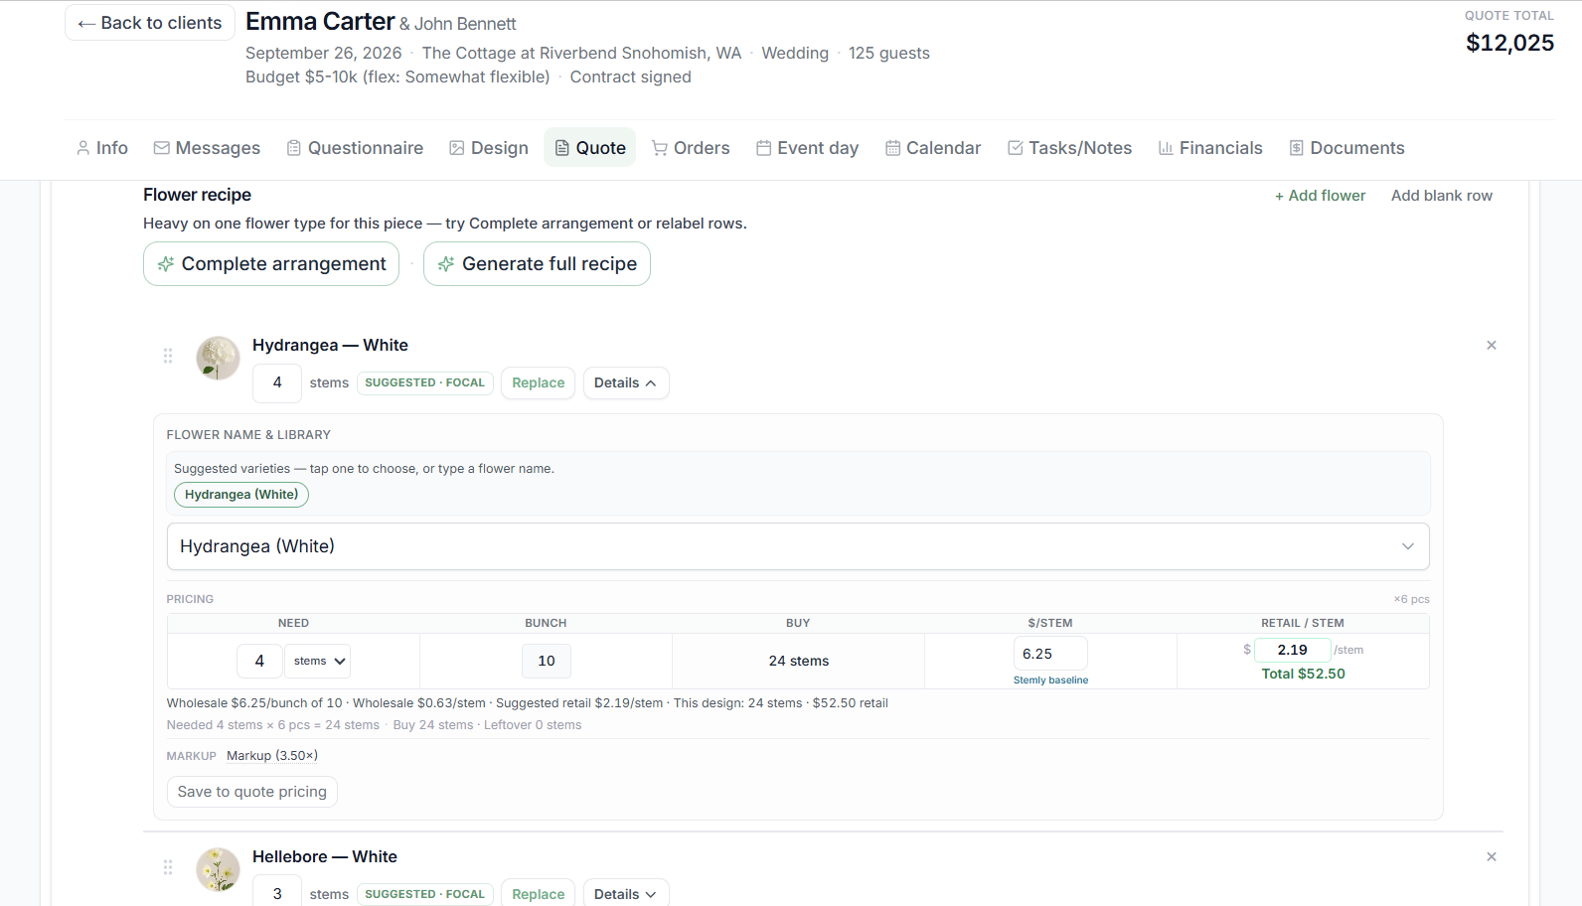Click the Hydrangea flower thumbnail
This screenshot has width=1582, height=906.
[x=218, y=358]
